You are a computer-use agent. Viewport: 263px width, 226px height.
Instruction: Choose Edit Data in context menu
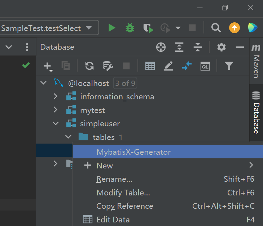click(168, 220)
